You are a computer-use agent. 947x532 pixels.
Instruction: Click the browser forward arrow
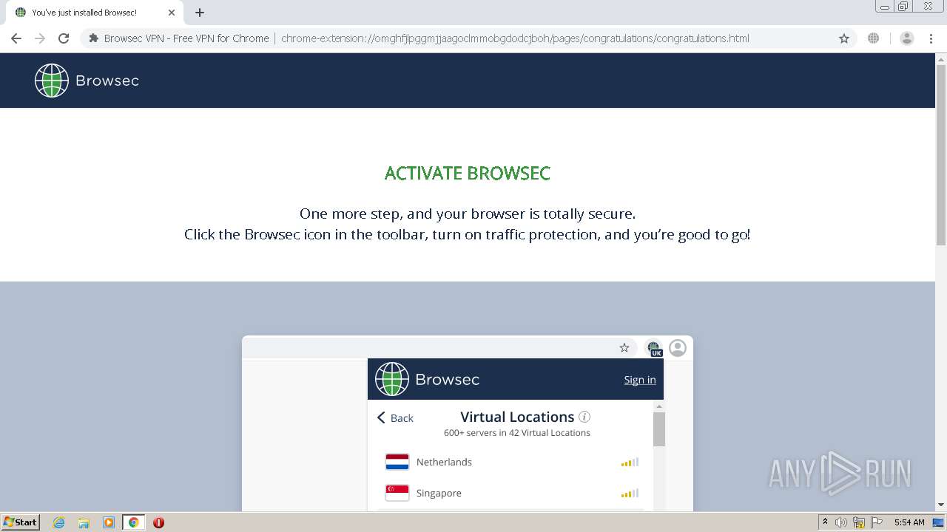coord(40,38)
